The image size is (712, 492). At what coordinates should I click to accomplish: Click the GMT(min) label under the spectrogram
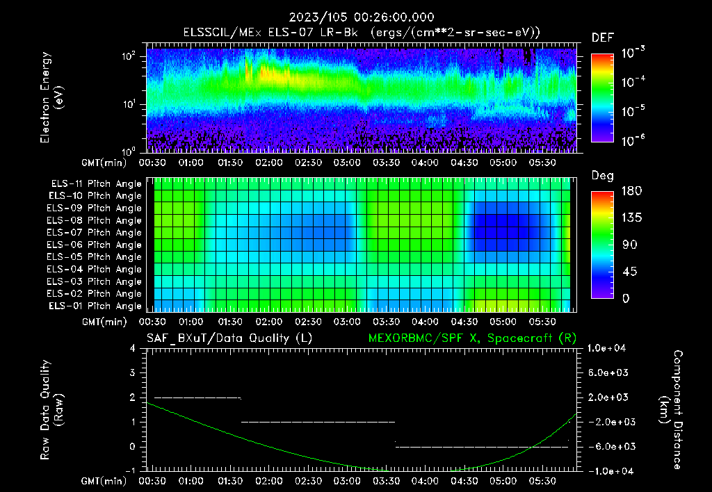coord(104,163)
